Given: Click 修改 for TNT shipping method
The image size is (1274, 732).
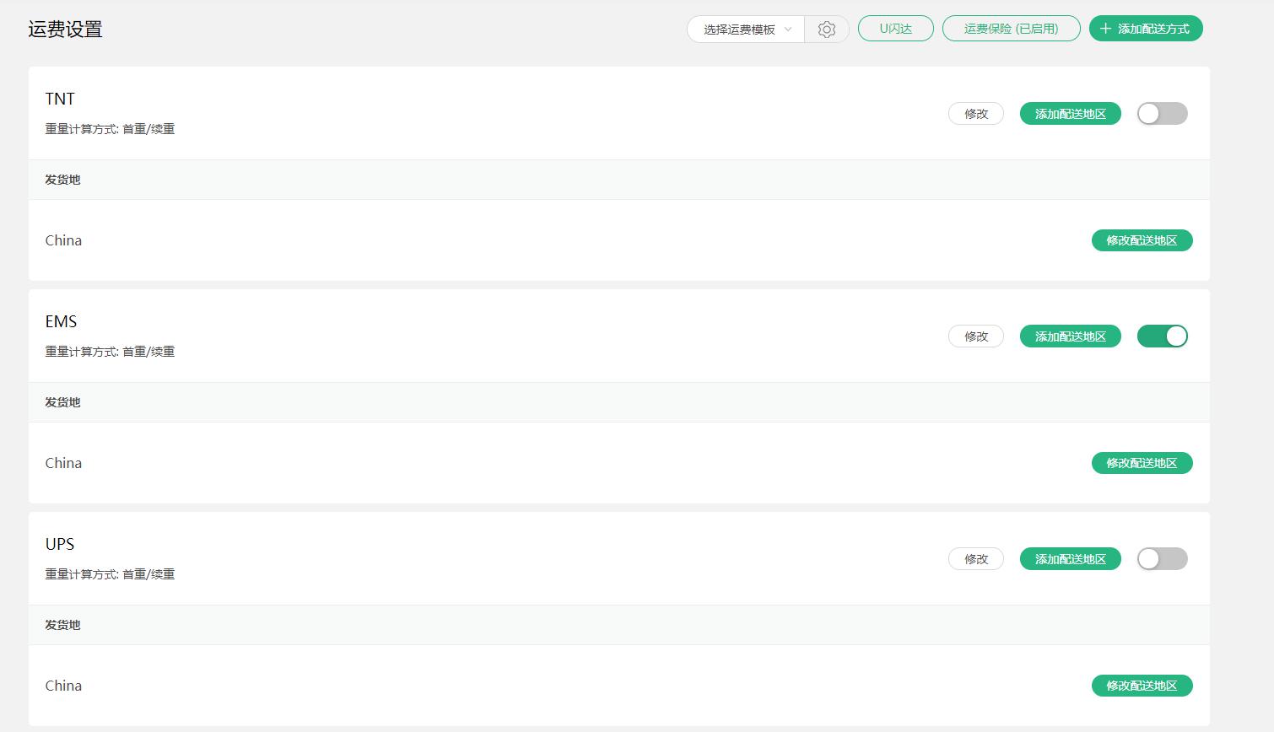Looking at the screenshot, I should tap(975, 114).
